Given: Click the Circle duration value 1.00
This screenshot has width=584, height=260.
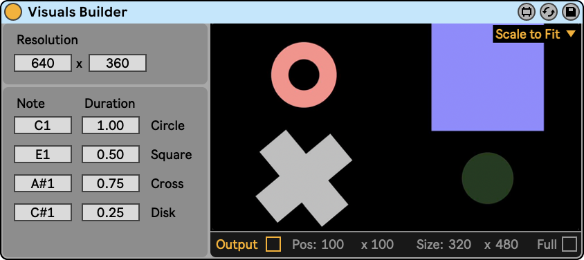Looking at the screenshot, I should click(x=111, y=125).
